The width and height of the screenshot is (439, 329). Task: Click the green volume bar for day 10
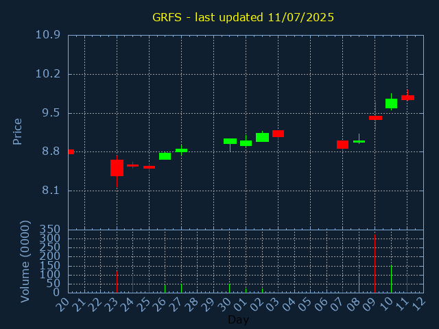(391, 279)
